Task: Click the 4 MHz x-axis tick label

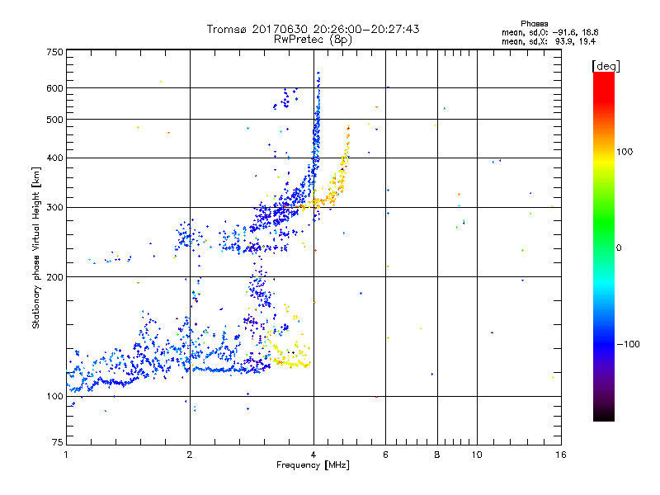Action: 313,455
